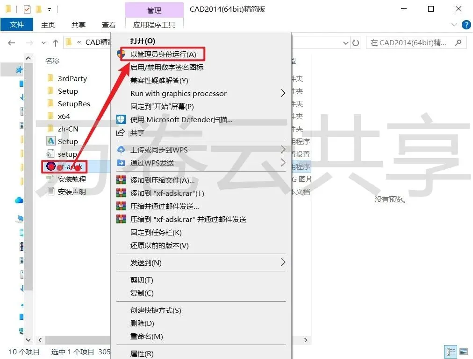Image resolution: width=473 pixels, height=359 pixels.
Task: Select 固定到任务栏(K) entry
Action: [x=156, y=232]
